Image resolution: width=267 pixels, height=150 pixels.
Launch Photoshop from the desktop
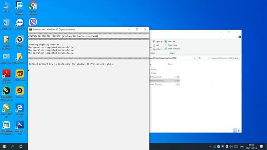point(20,127)
